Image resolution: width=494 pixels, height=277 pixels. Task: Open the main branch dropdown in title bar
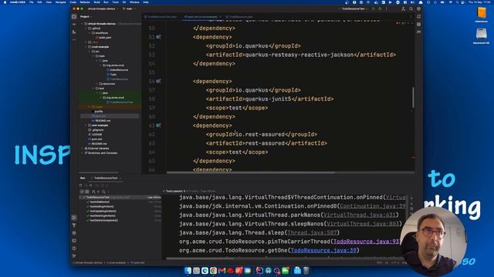(129, 8)
